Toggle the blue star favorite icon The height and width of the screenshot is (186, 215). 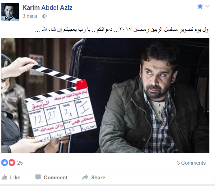click(x=200, y=6)
